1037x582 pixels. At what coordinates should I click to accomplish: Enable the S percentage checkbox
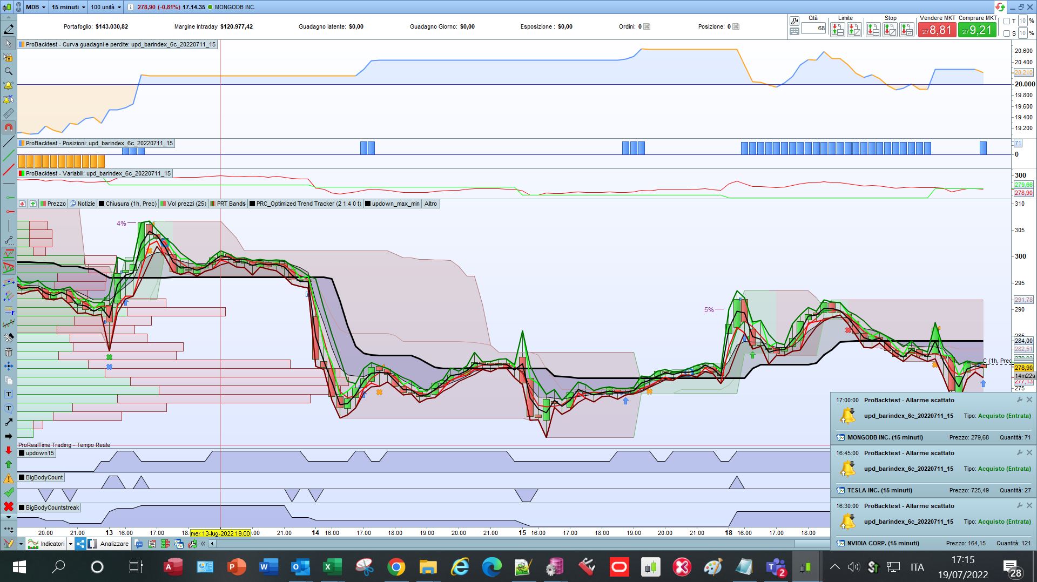pyautogui.click(x=1007, y=33)
